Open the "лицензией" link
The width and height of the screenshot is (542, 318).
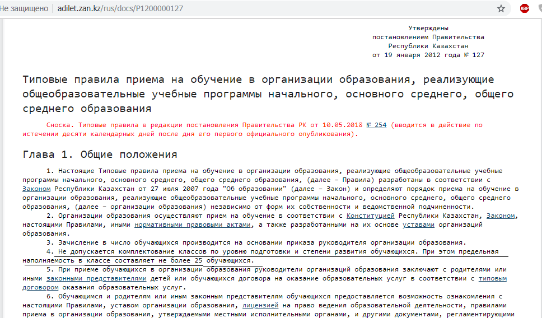click(260, 306)
